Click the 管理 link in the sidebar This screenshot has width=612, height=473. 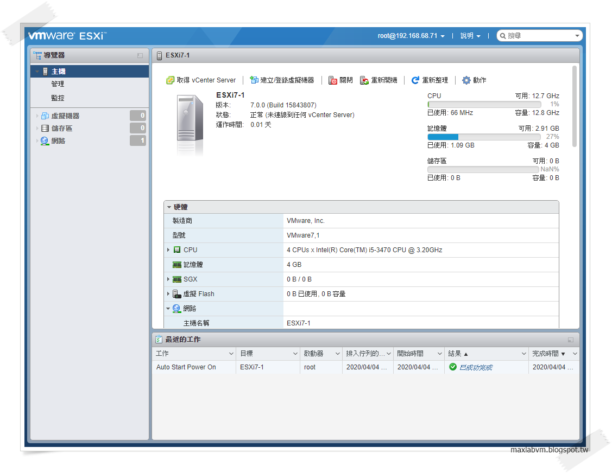58,84
